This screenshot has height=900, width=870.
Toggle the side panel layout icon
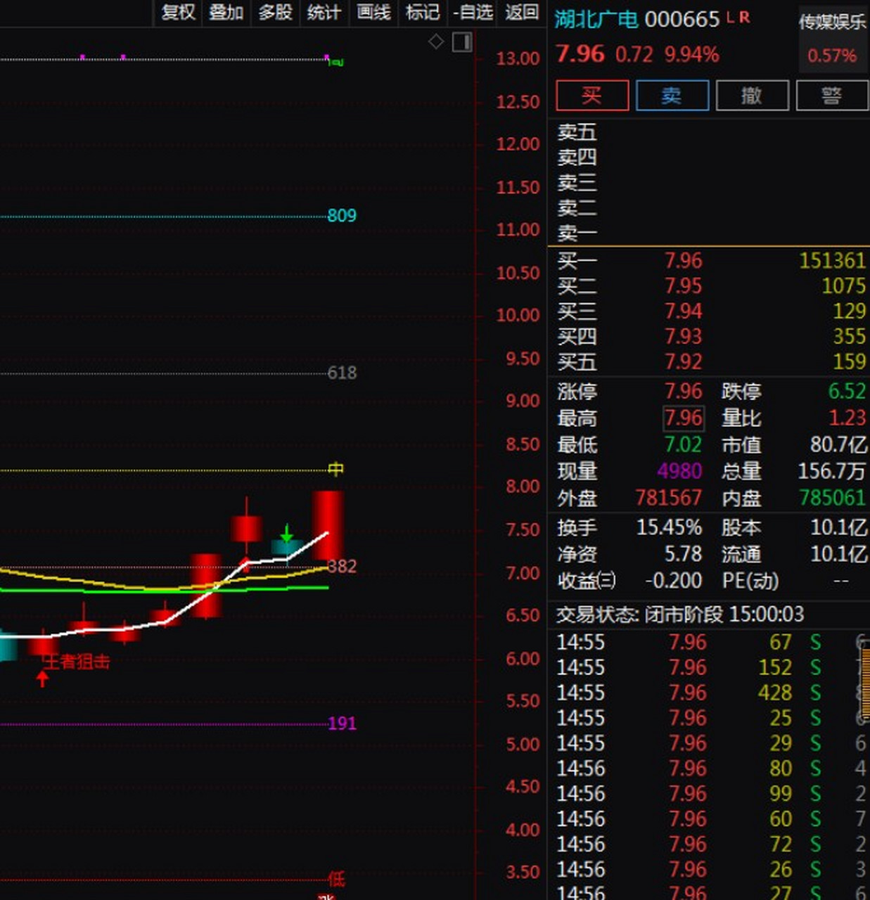pos(462,42)
